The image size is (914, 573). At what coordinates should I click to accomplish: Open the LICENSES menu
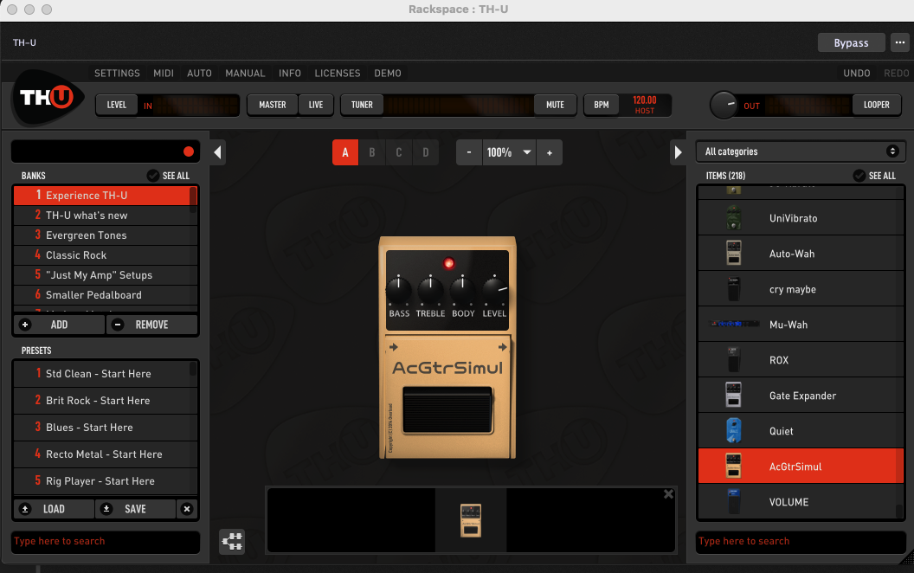pyautogui.click(x=338, y=73)
